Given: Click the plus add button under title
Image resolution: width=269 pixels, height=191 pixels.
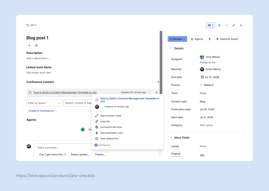Looking at the screenshot, I should click(29, 45).
